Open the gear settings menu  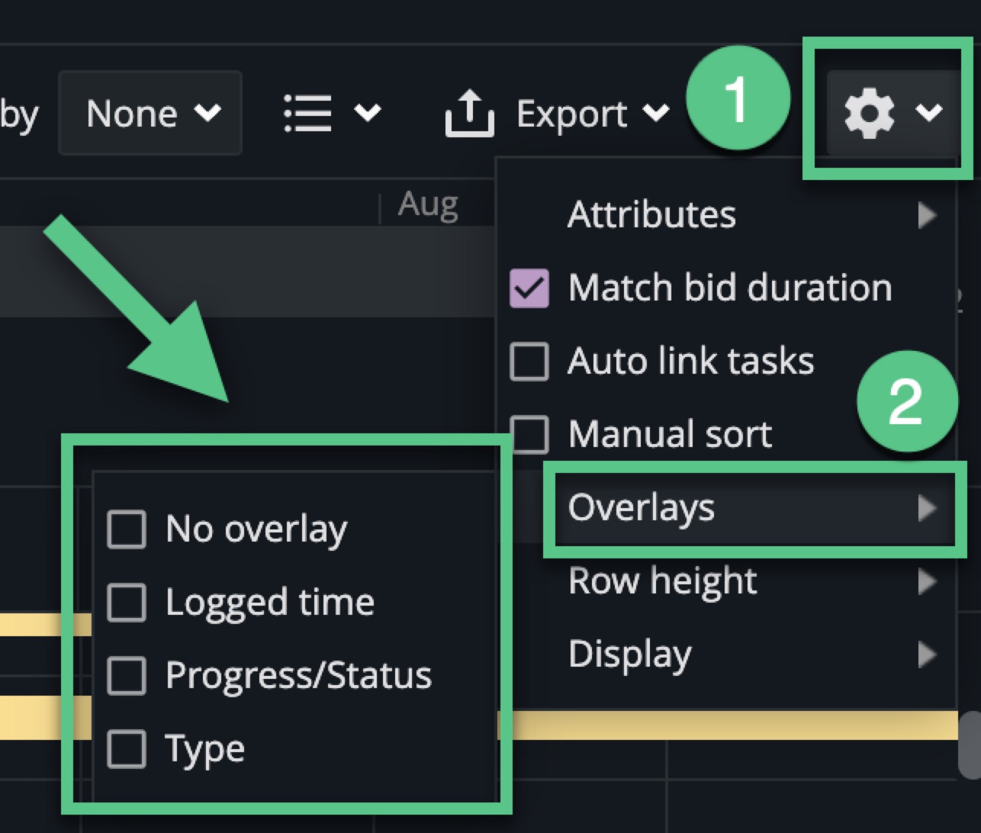892,114
